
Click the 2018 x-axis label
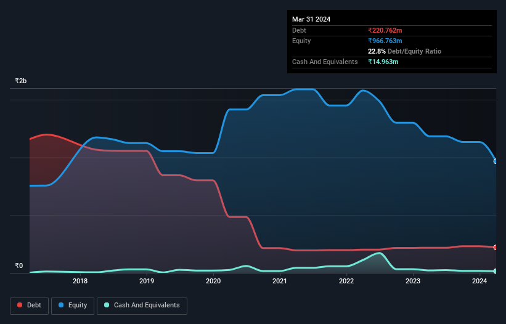80,281
